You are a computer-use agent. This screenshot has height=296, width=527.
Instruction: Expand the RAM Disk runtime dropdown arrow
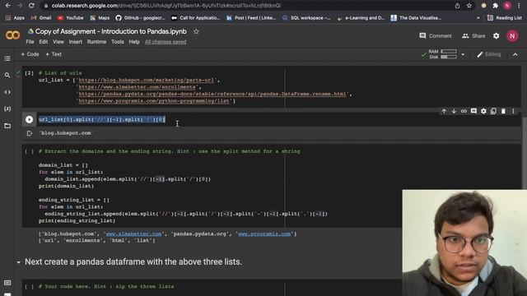463,54
